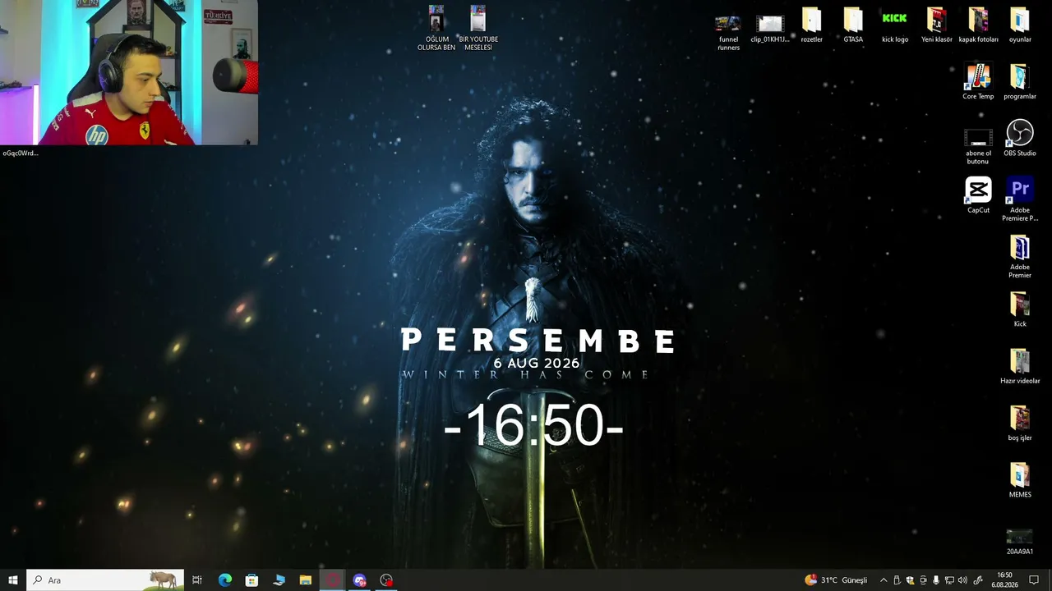Select the BİR YOUTUBE MESELESİ desktop file
Screen dimensions: 1052x591
point(478,29)
